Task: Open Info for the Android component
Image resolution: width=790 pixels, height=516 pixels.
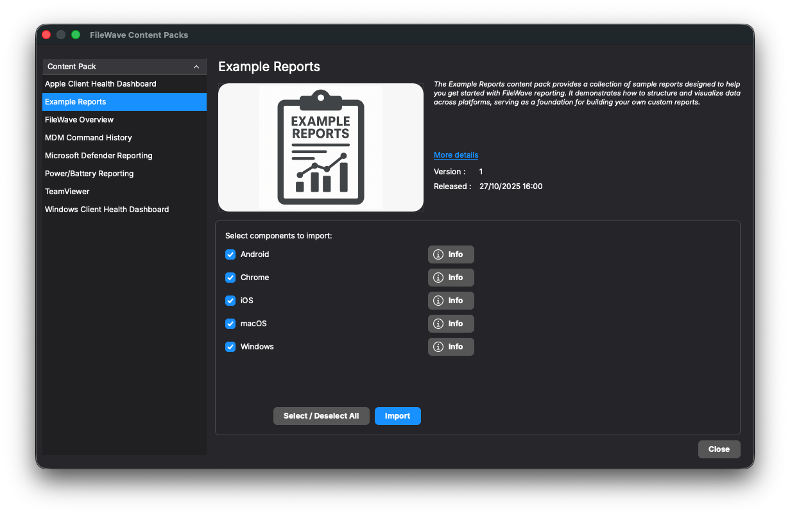Action: [x=451, y=254]
